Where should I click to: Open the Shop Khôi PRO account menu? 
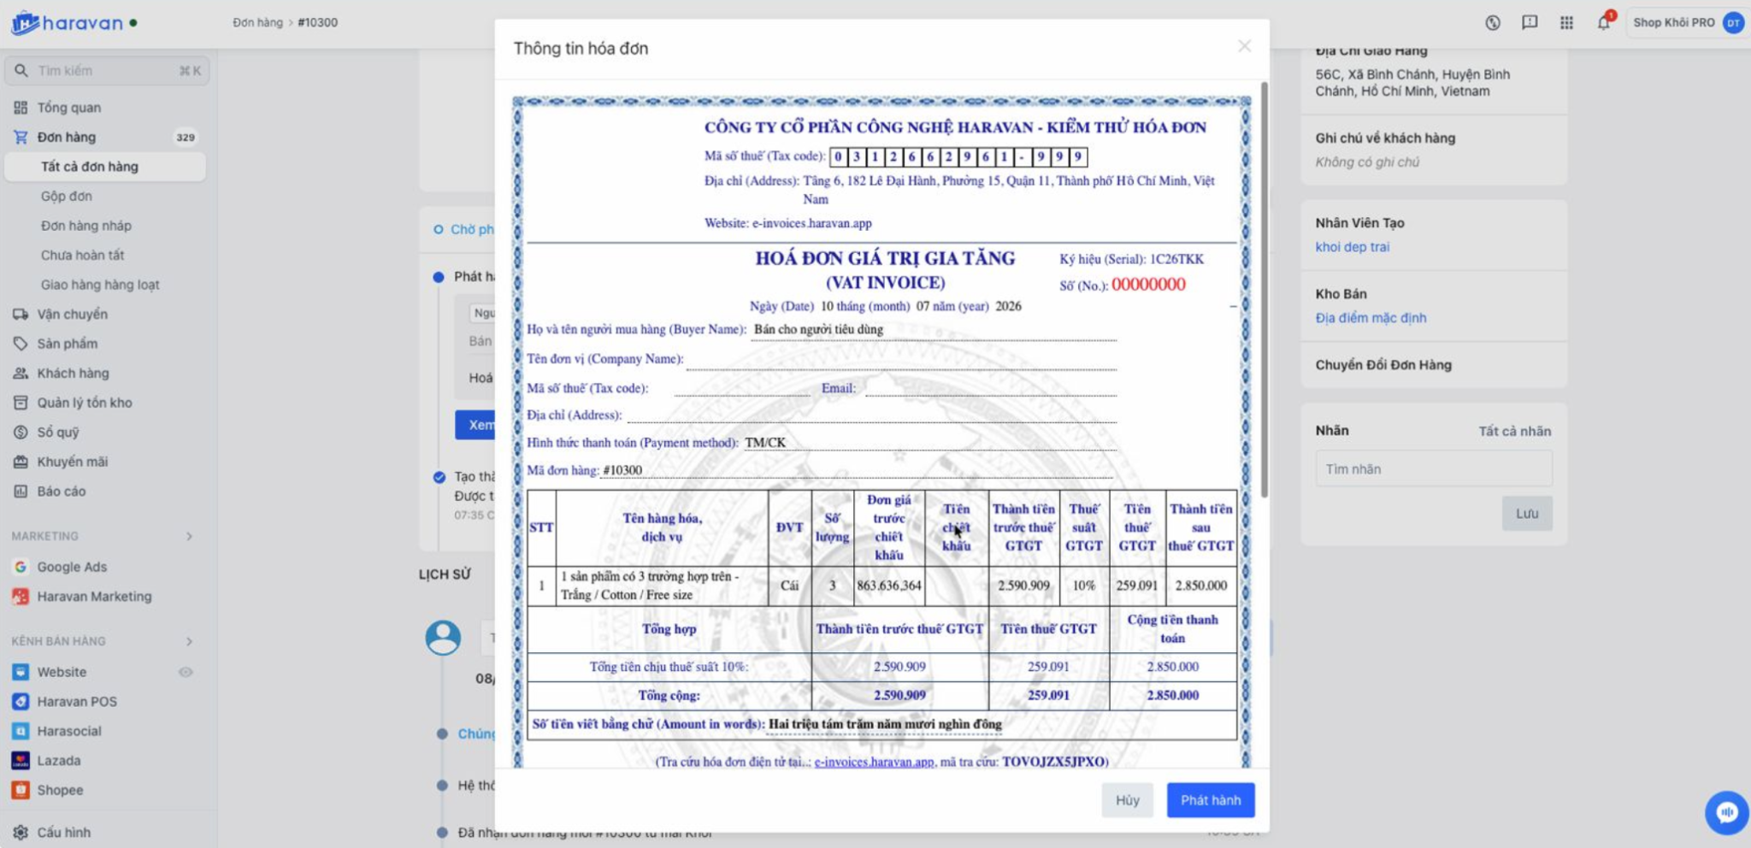click(1687, 23)
